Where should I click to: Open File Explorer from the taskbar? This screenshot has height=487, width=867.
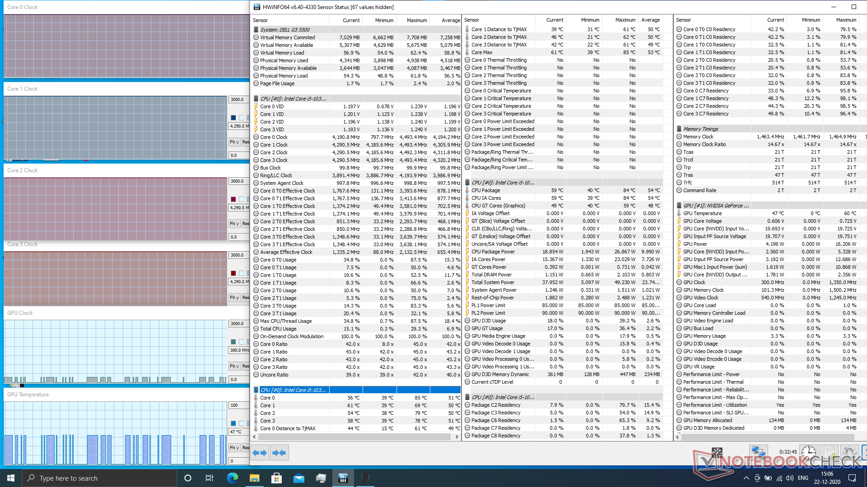(254, 478)
